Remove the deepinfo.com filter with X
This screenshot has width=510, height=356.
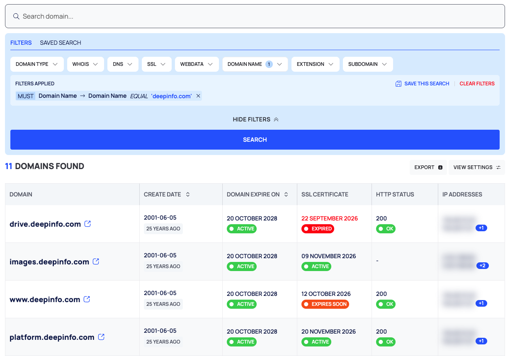click(x=198, y=96)
